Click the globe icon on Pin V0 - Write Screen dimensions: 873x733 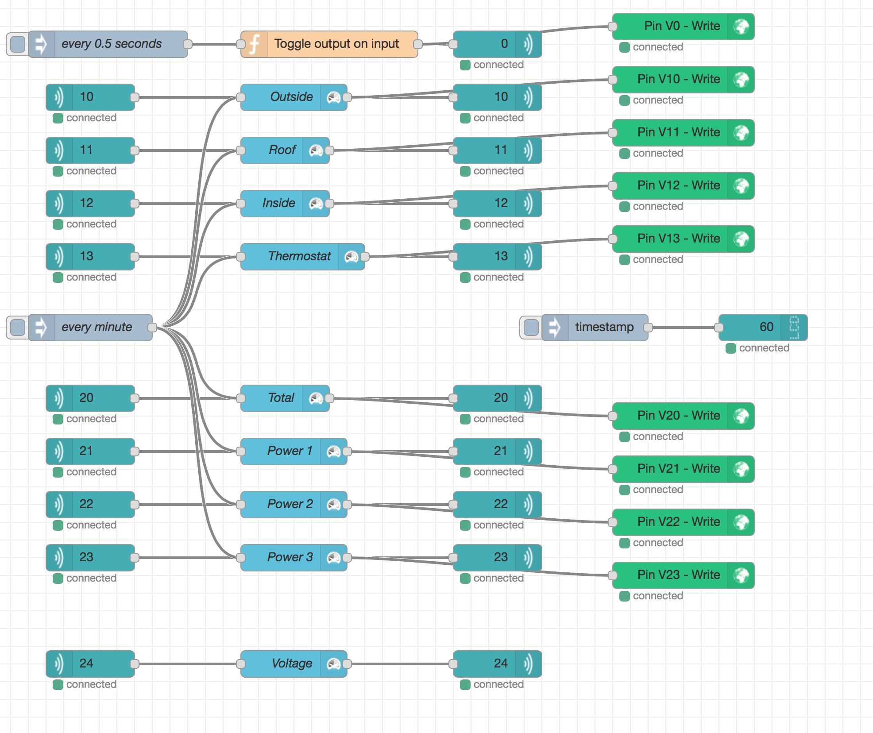(741, 27)
